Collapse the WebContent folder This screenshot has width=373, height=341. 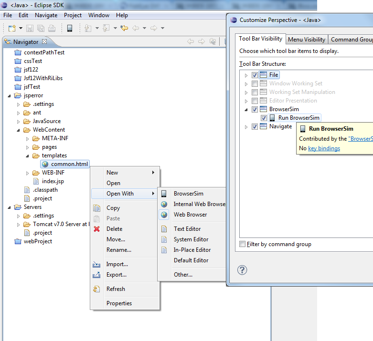[18, 130]
